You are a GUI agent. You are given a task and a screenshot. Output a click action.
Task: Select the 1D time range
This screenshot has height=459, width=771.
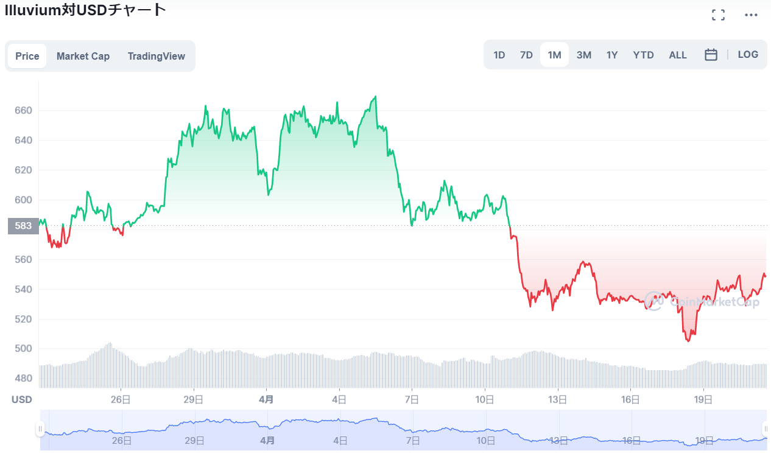tap(499, 55)
